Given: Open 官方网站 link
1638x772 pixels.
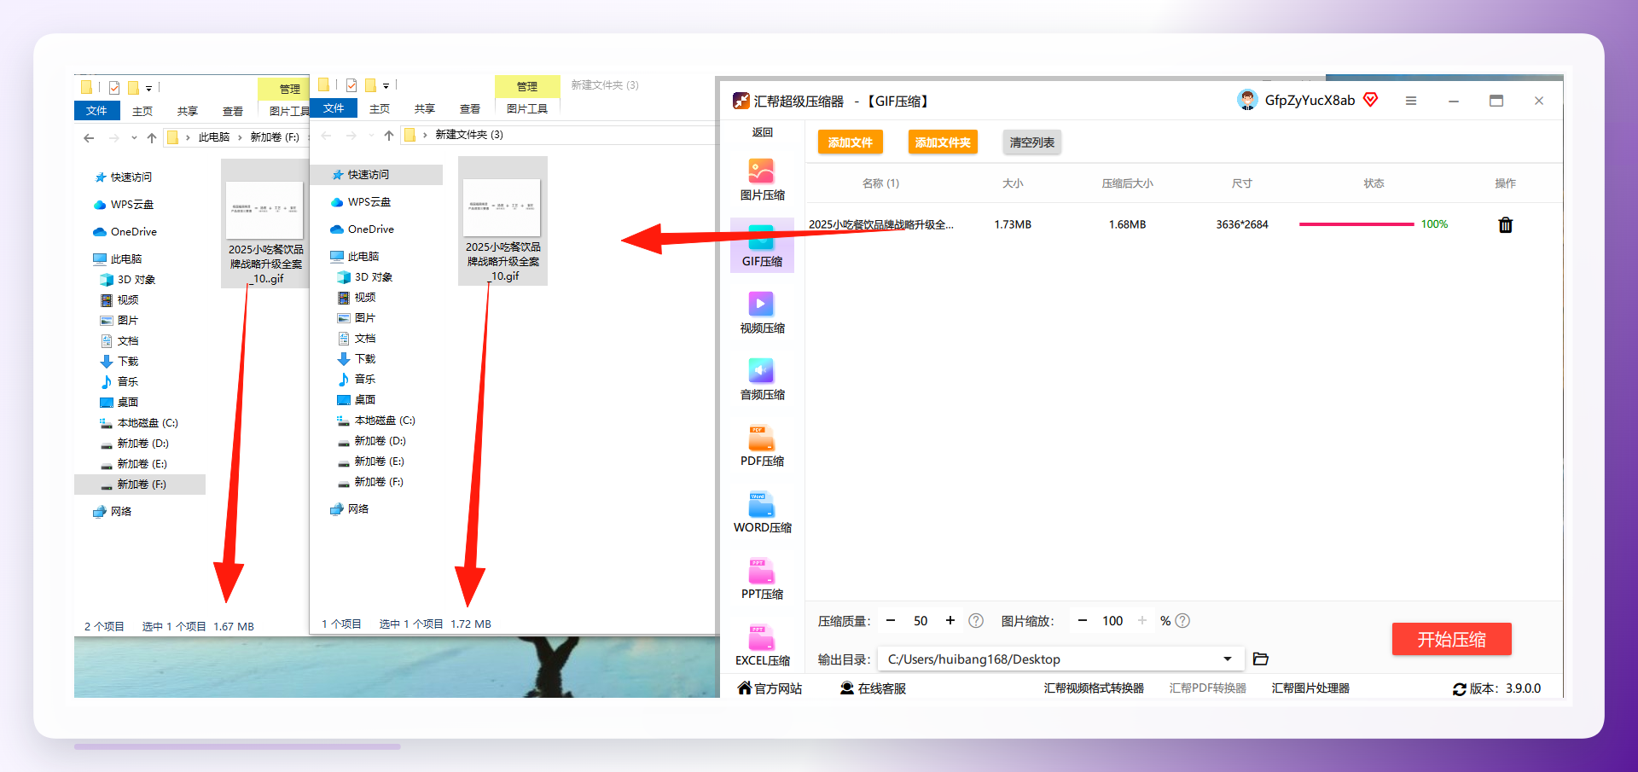Looking at the screenshot, I should tap(770, 688).
